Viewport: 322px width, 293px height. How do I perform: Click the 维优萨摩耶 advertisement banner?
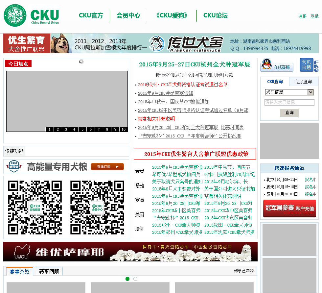[130, 252]
